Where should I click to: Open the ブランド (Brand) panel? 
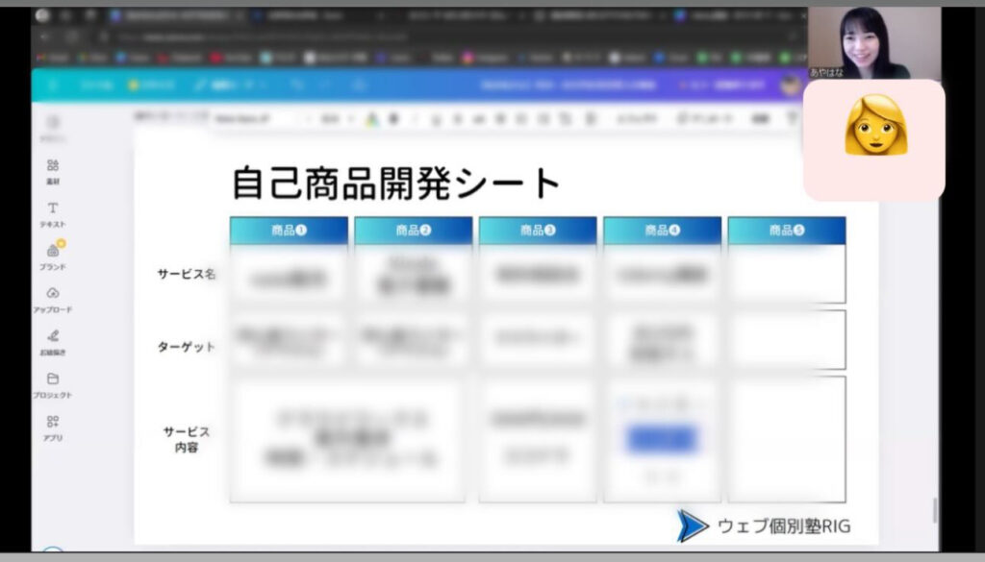click(53, 255)
